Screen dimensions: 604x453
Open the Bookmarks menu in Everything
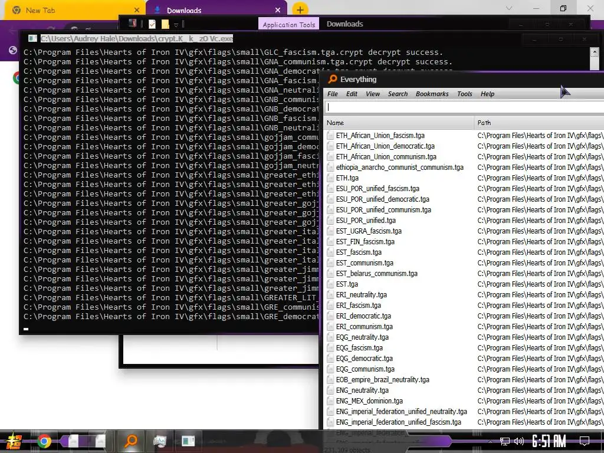click(432, 94)
